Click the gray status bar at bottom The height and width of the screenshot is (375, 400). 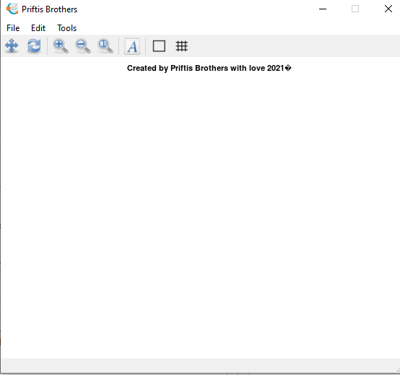[x=199, y=366]
